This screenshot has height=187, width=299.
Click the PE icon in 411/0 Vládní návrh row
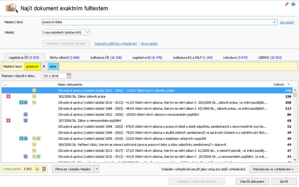point(34,103)
